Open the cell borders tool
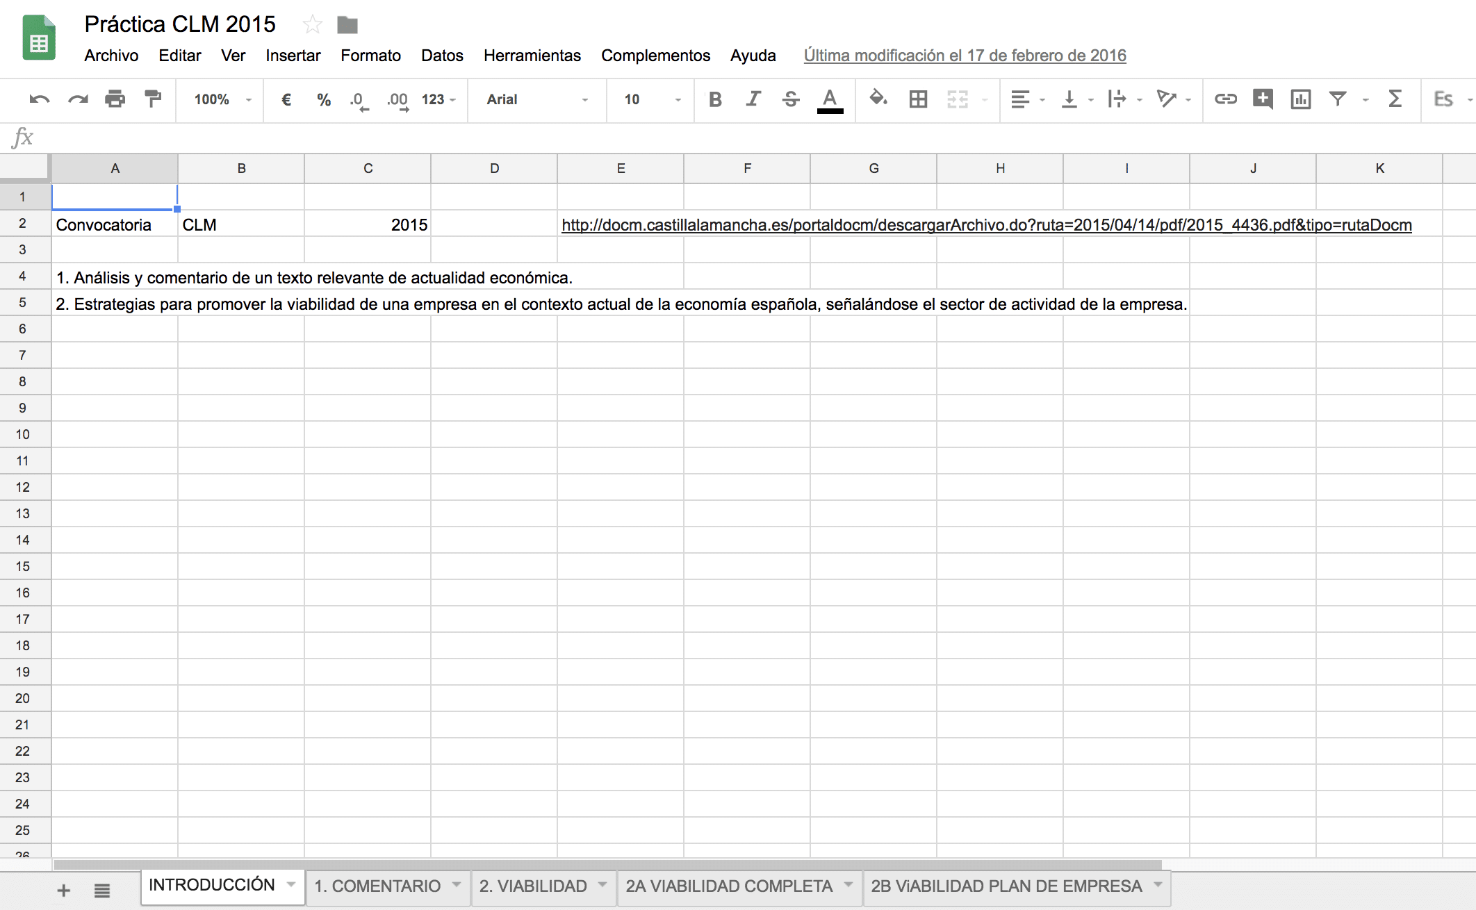 [918, 99]
